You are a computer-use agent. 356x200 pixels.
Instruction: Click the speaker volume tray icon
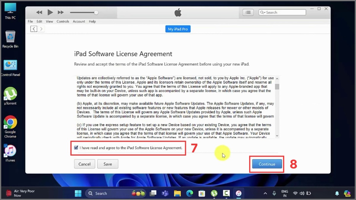[x=302, y=193]
